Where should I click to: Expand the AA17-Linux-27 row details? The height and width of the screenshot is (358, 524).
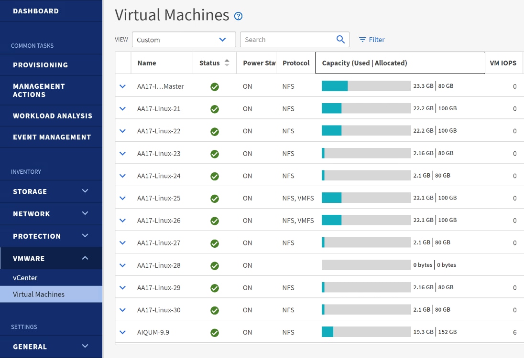[123, 243]
